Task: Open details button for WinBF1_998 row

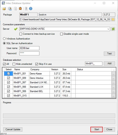Action: tap(113, 87)
